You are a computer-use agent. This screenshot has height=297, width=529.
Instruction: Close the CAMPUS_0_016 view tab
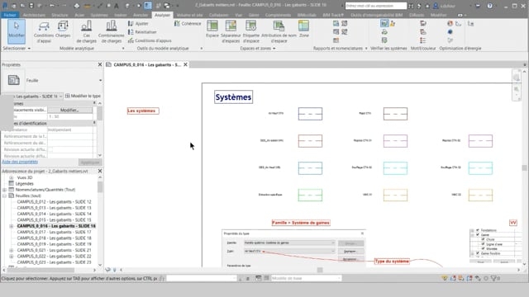tap(185, 64)
